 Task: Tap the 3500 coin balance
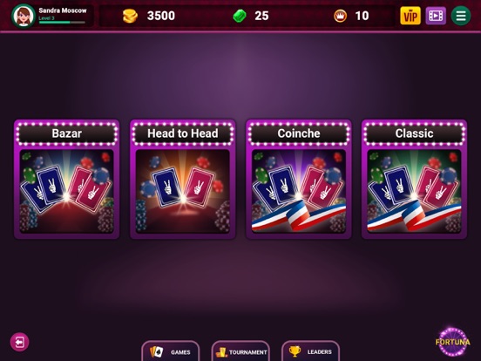click(x=161, y=16)
